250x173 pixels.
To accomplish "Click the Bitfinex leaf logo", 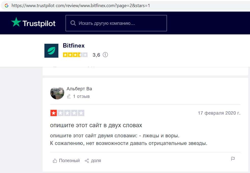I will click(x=51, y=51).
